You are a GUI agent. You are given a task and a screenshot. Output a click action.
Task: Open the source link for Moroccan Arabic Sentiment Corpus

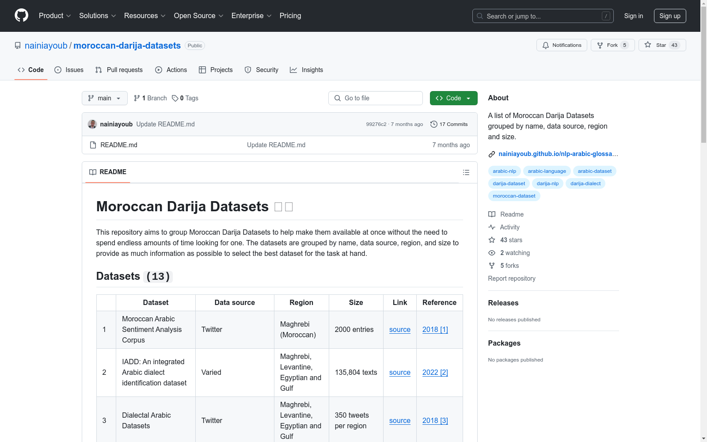click(x=400, y=330)
